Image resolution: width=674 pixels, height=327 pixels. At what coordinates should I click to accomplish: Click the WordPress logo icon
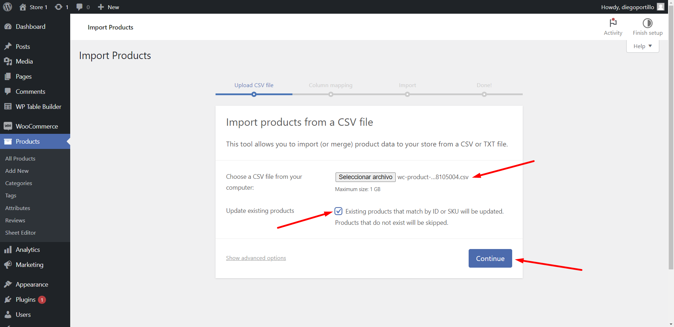coord(7,7)
